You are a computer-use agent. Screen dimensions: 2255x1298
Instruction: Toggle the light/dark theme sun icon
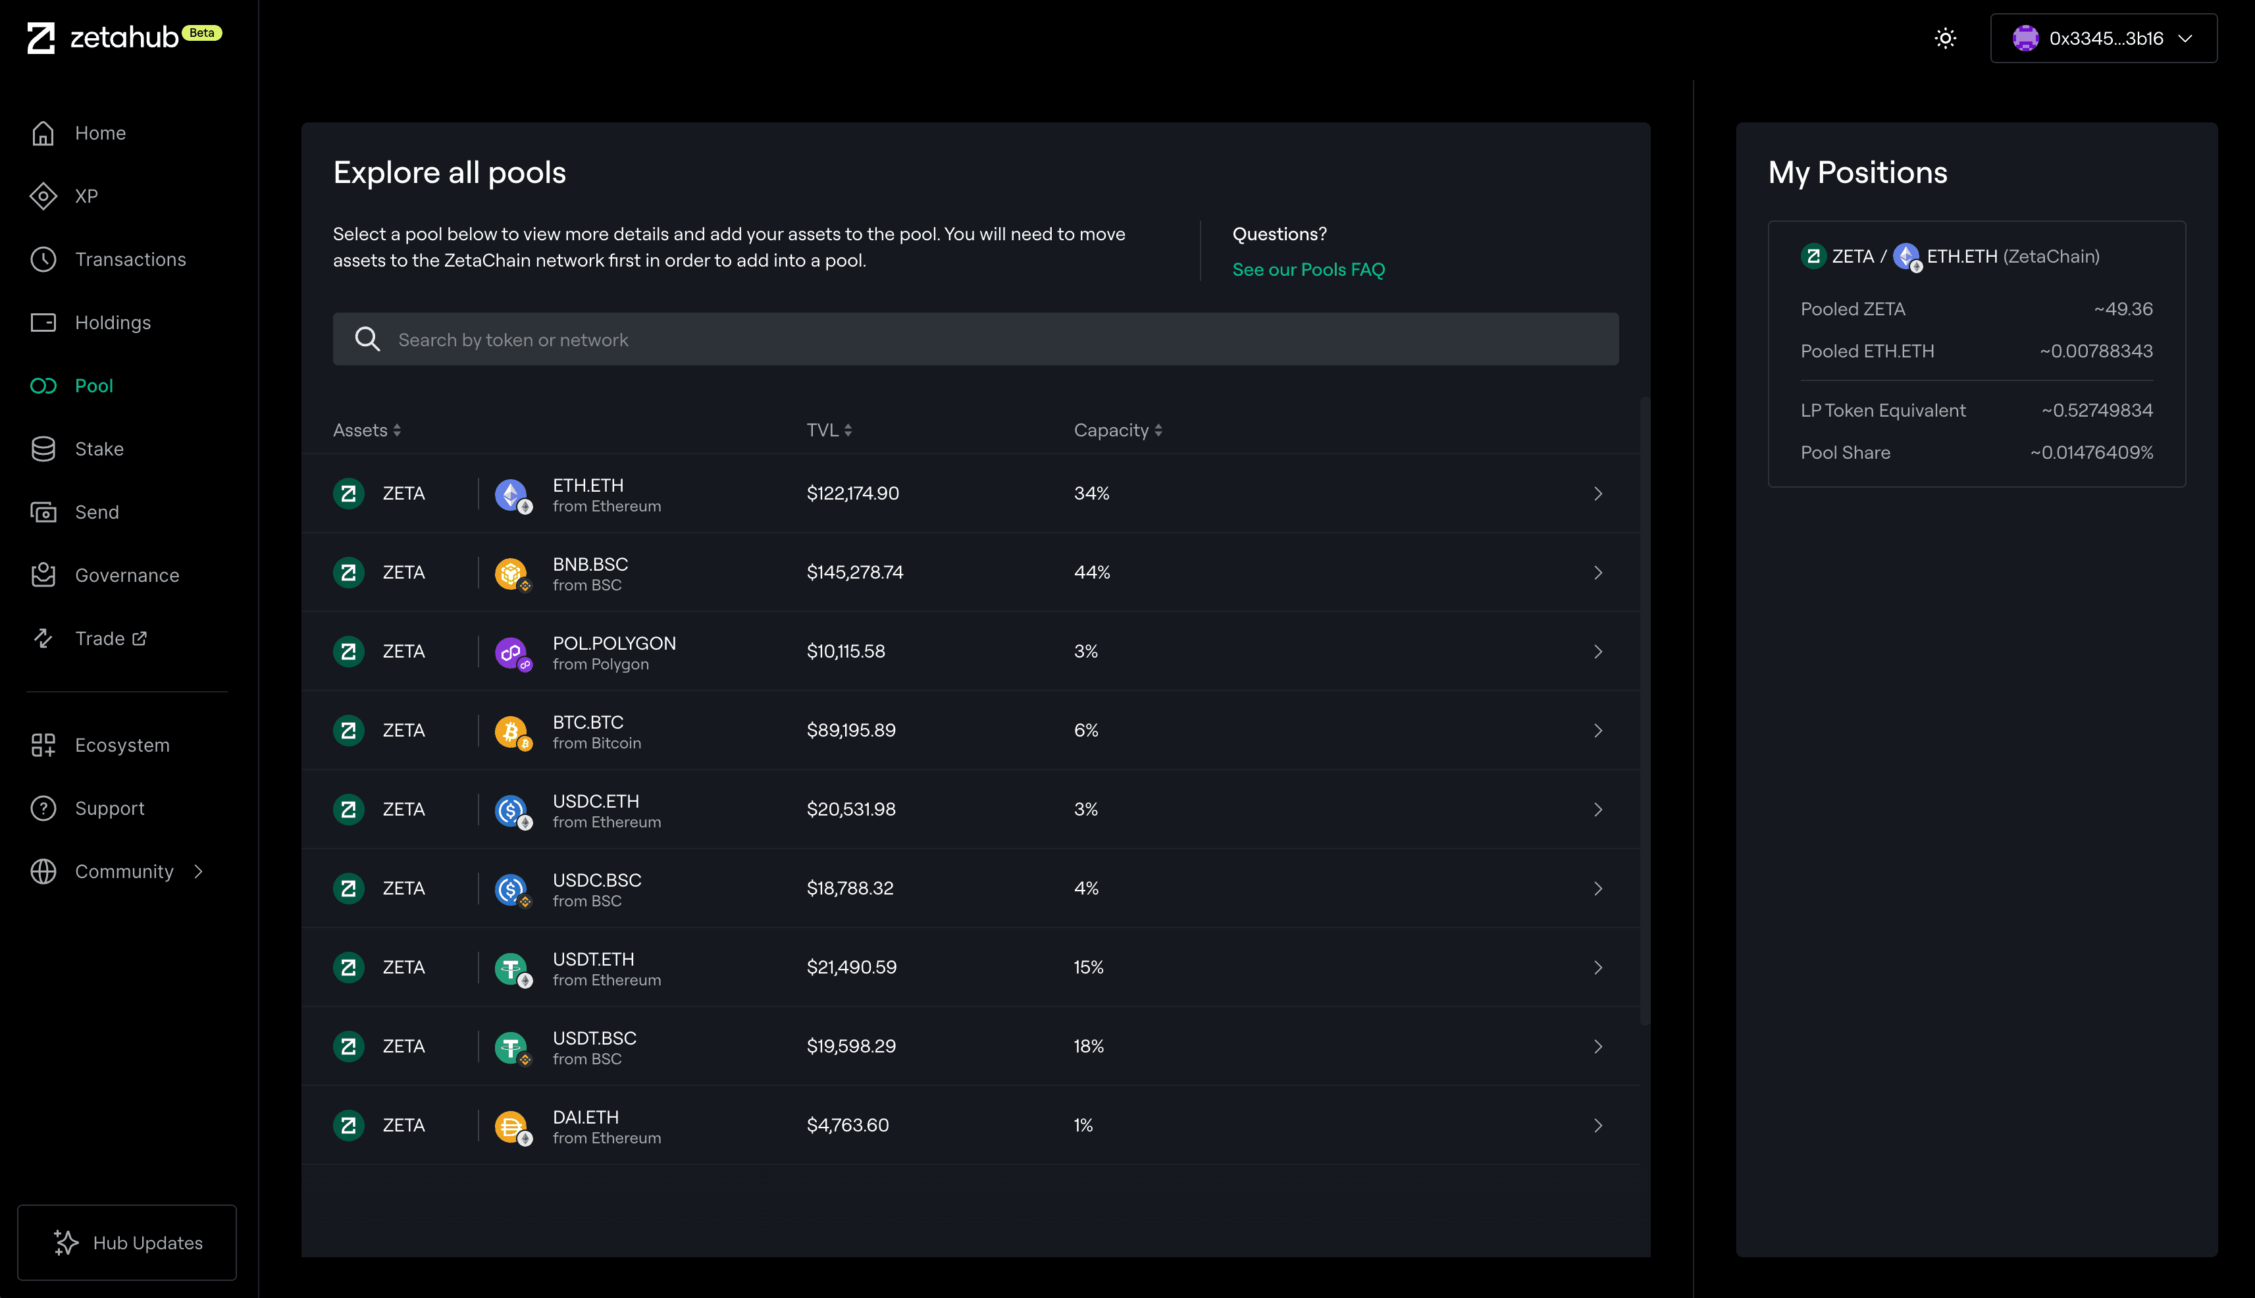point(1945,38)
